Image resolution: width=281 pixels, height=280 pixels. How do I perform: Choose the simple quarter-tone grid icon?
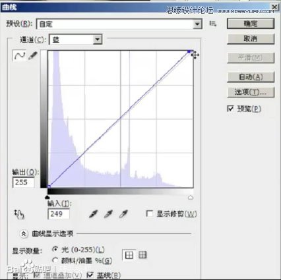(129, 255)
